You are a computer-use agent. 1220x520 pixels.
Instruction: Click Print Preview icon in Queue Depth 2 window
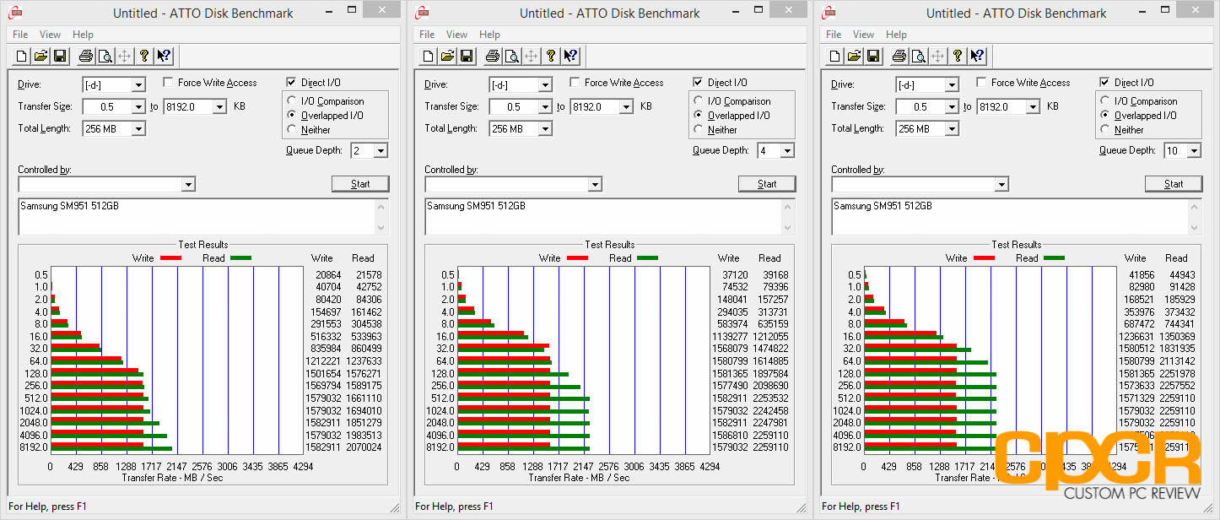pos(105,57)
